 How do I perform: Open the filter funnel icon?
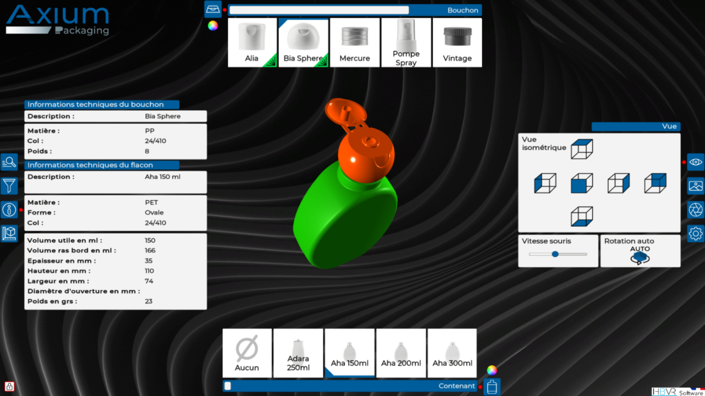9,186
